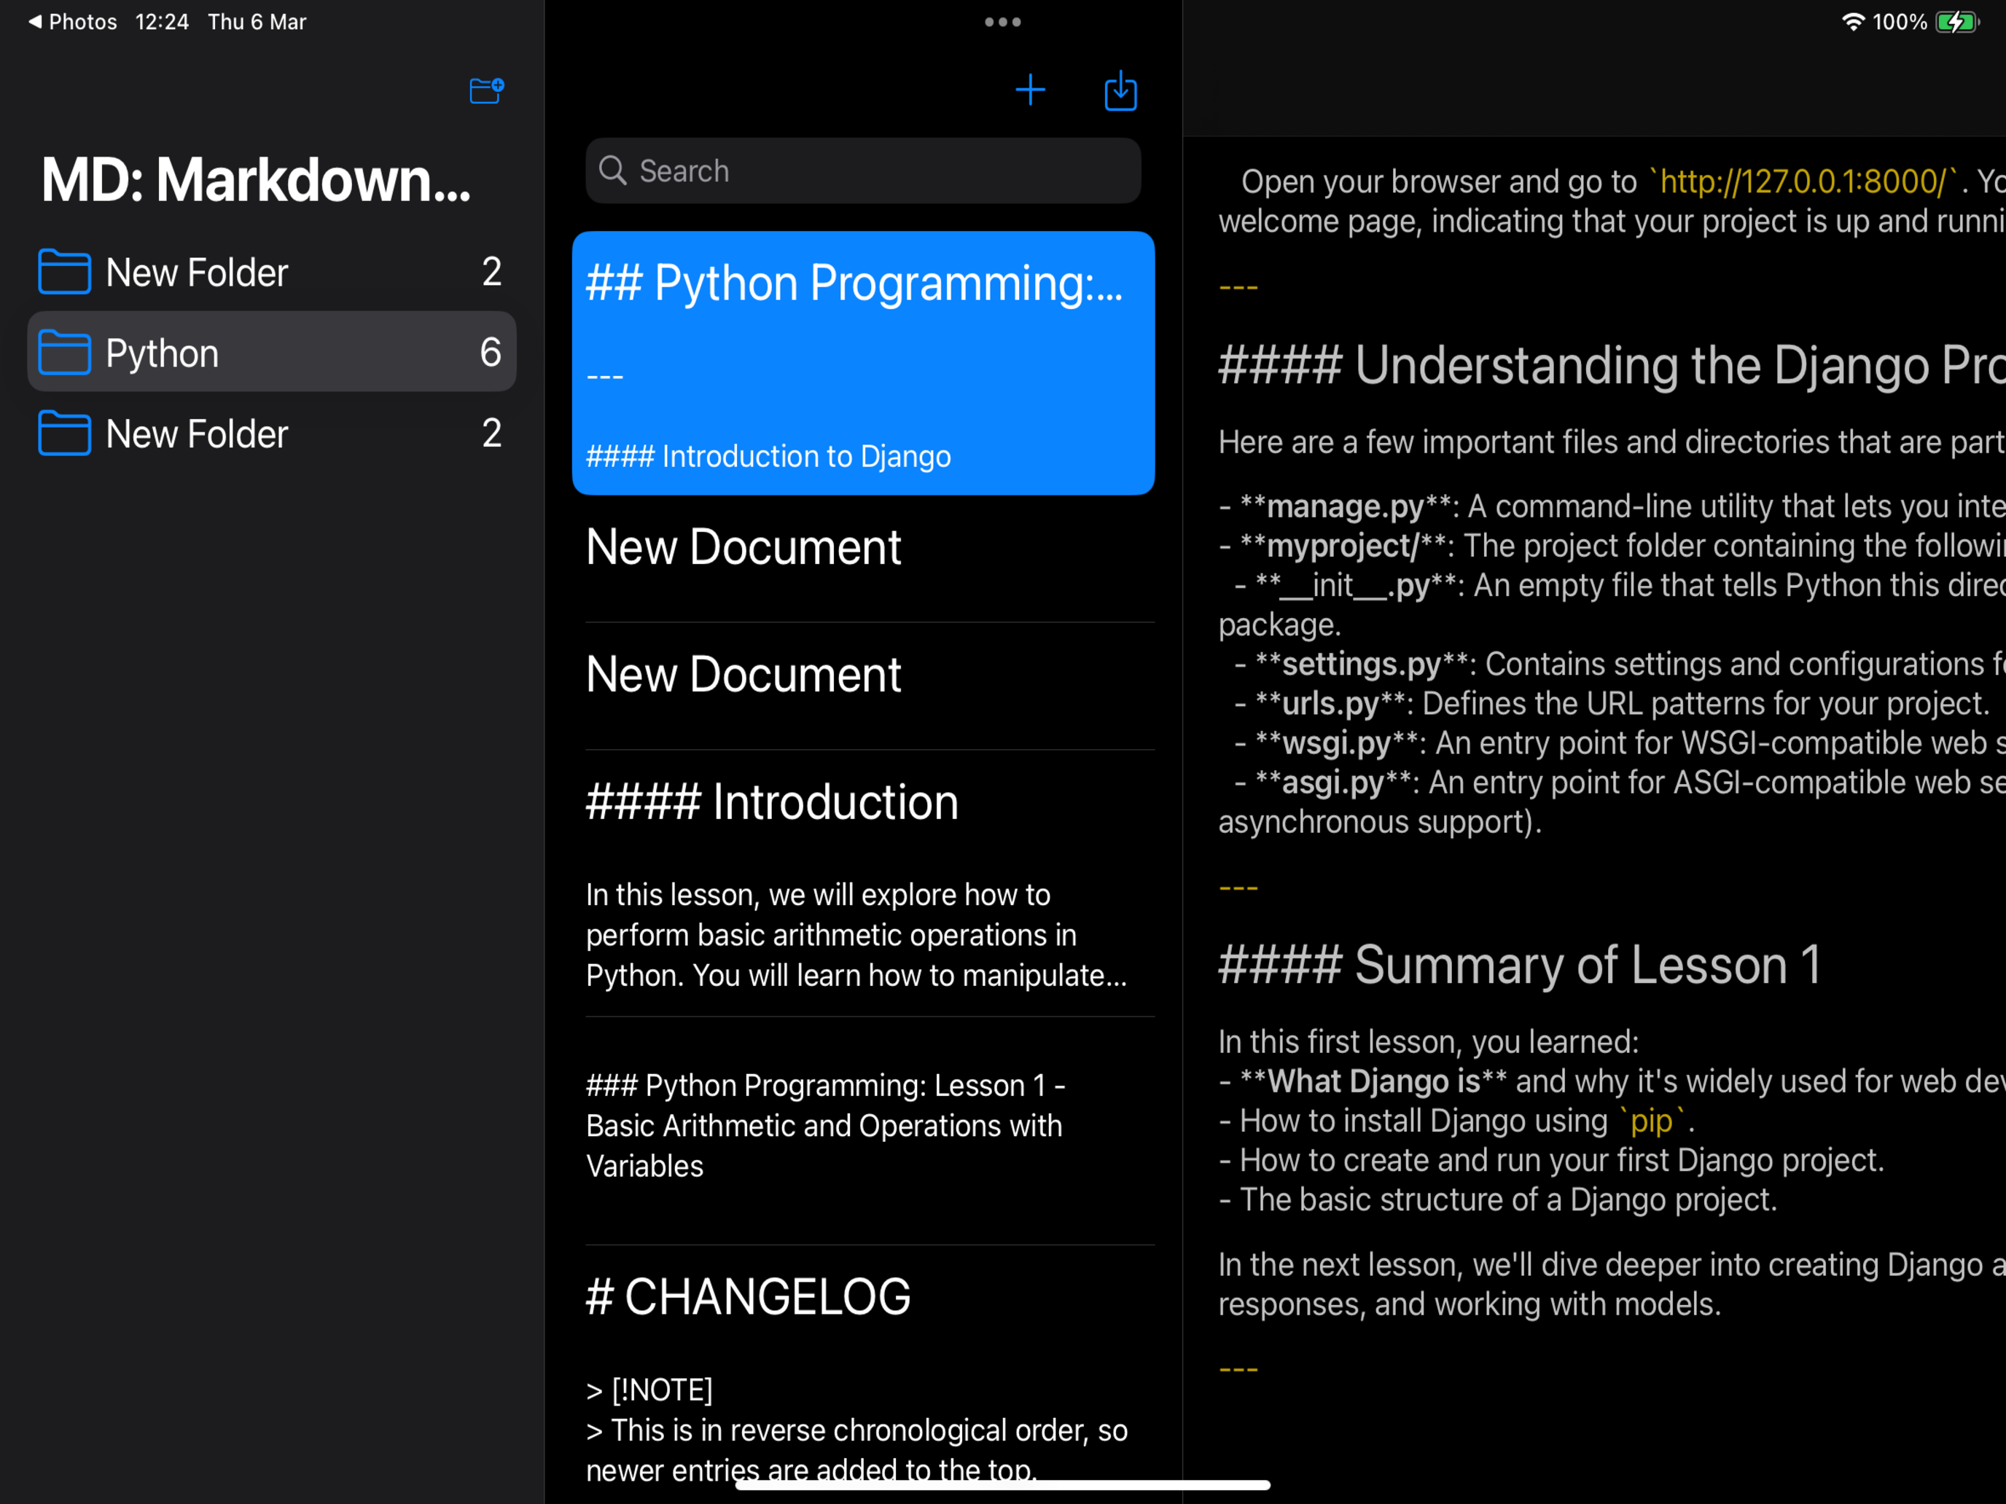The height and width of the screenshot is (1504, 2006).
Task: Tap the Wi-Fi status icon
Action: pyautogui.click(x=1854, y=22)
